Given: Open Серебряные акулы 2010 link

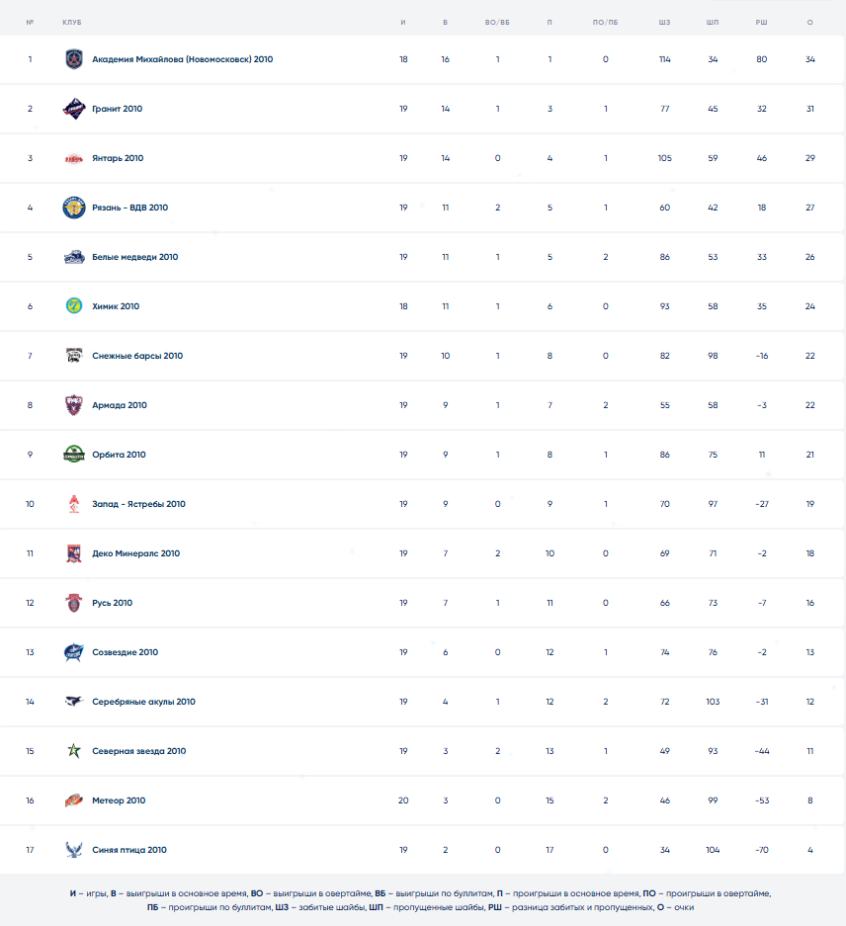Looking at the screenshot, I should [x=143, y=702].
